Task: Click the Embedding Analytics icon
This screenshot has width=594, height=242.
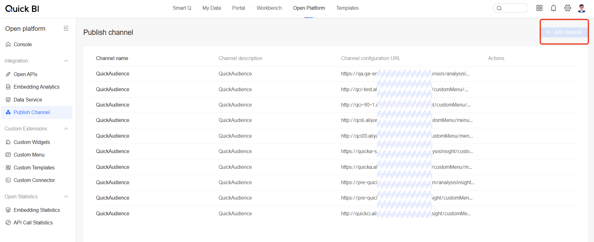Action: [8, 87]
